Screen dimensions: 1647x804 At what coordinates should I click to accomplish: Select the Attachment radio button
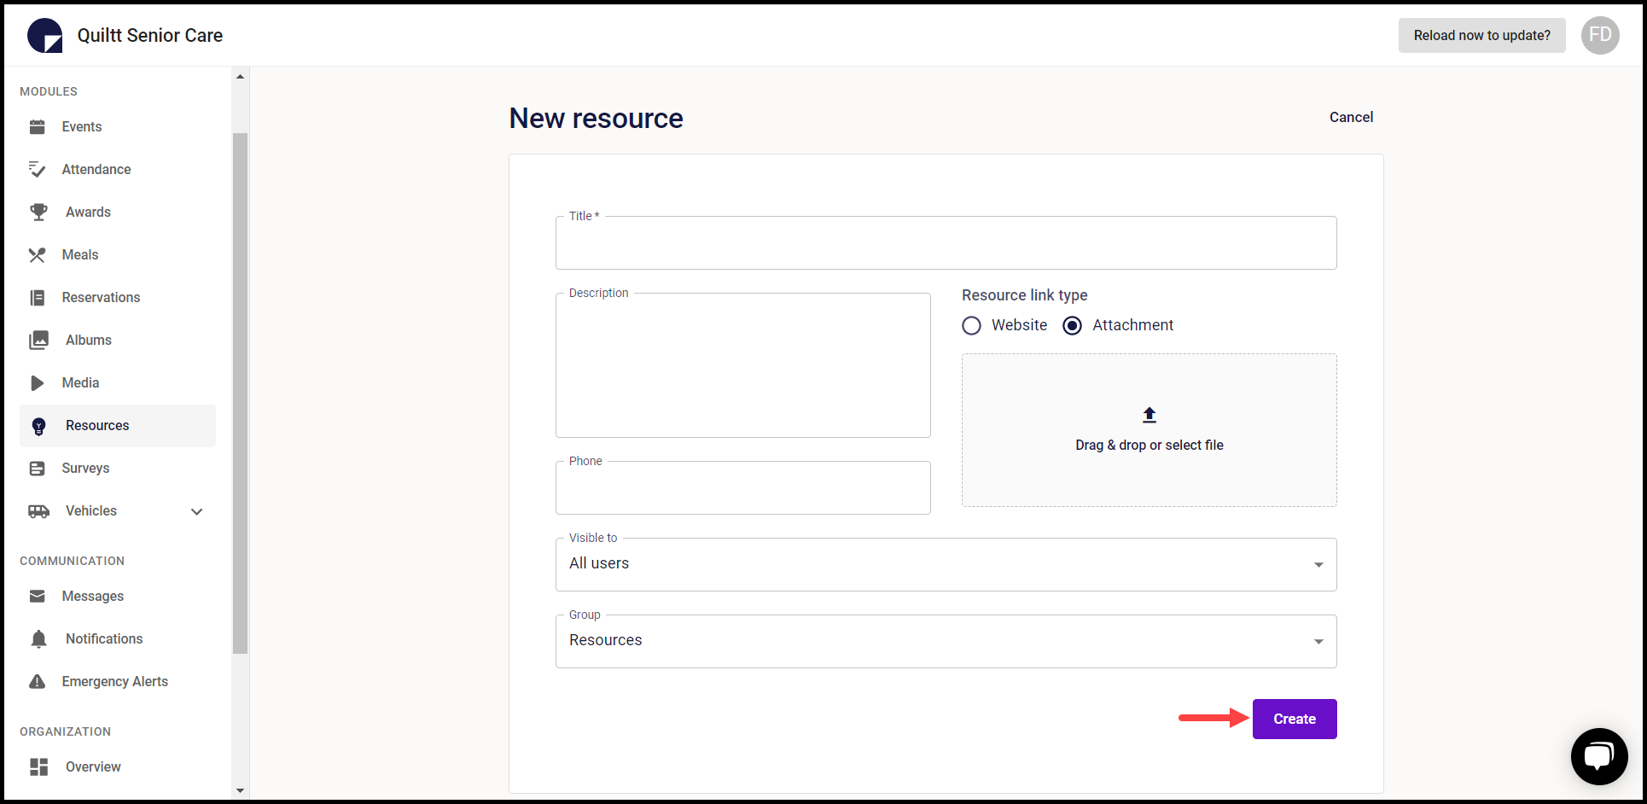coord(1072,325)
